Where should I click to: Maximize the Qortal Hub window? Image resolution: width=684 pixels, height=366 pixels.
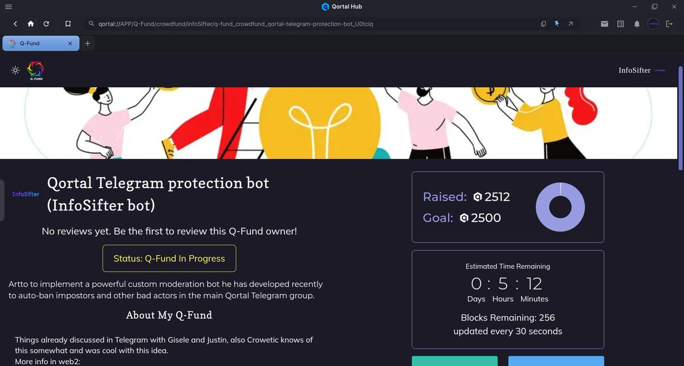[654, 6]
